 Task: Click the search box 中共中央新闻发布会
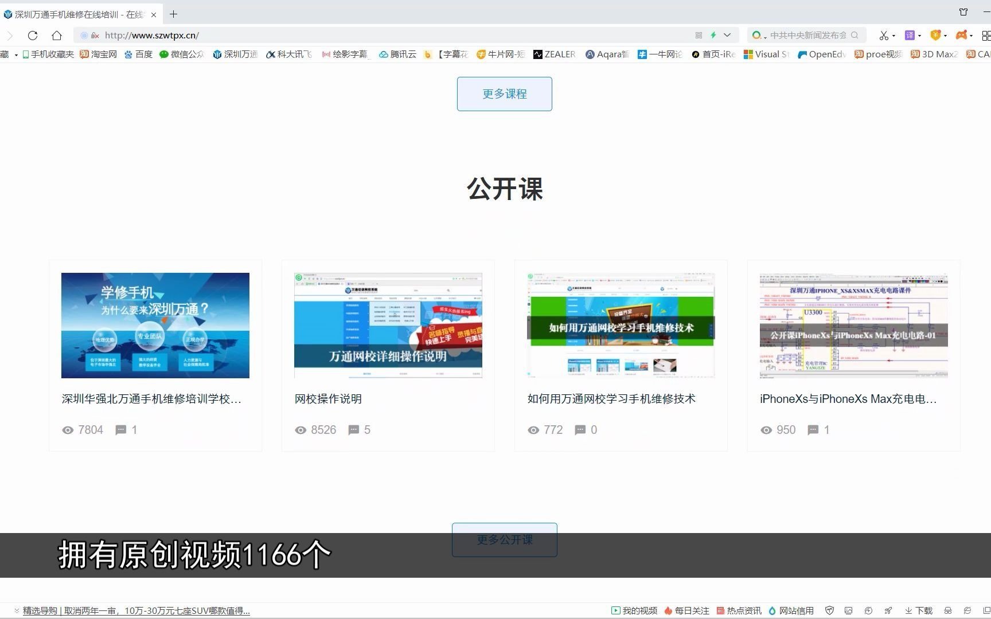click(x=808, y=36)
